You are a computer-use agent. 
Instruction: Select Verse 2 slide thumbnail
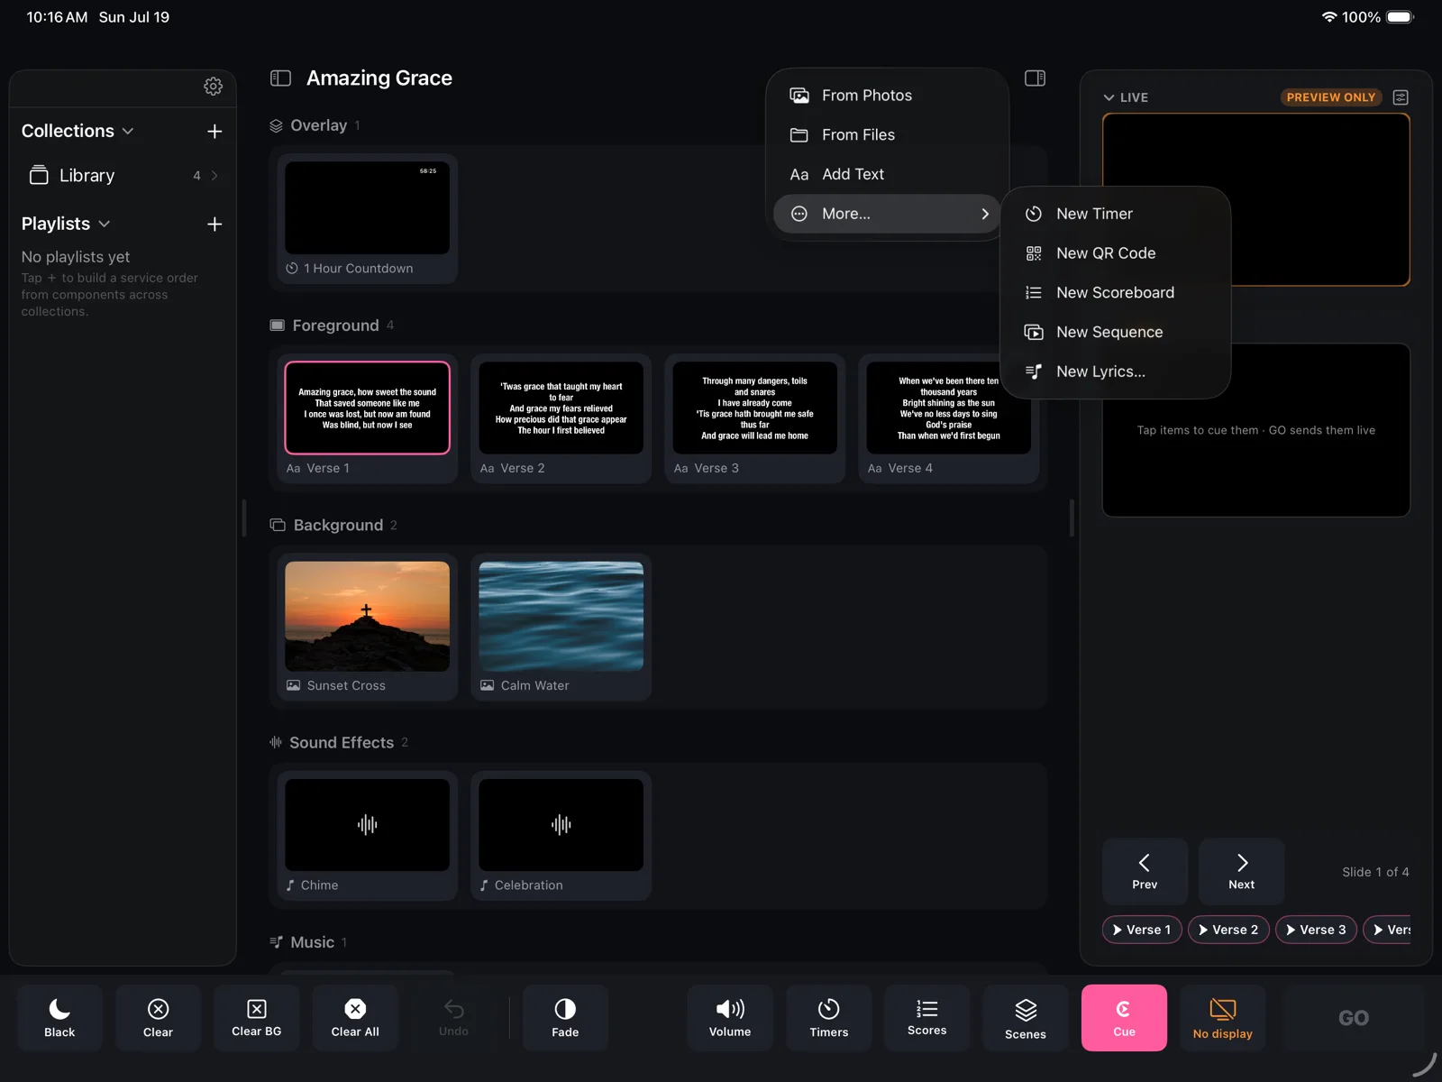pos(561,419)
